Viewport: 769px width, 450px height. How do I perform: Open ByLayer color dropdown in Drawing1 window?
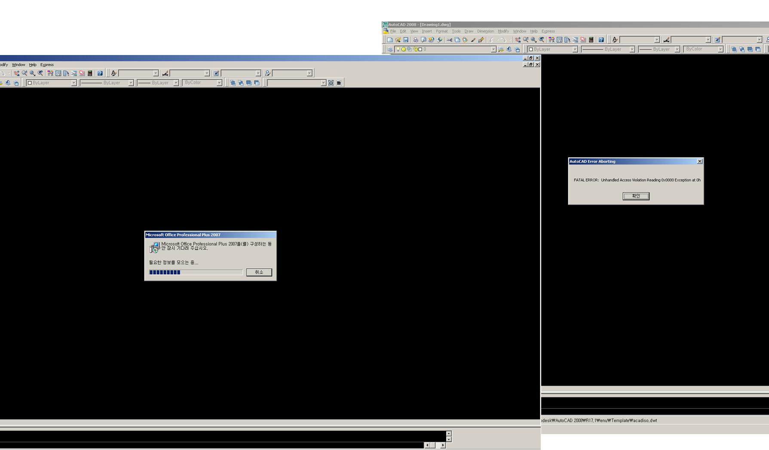[575, 49]
